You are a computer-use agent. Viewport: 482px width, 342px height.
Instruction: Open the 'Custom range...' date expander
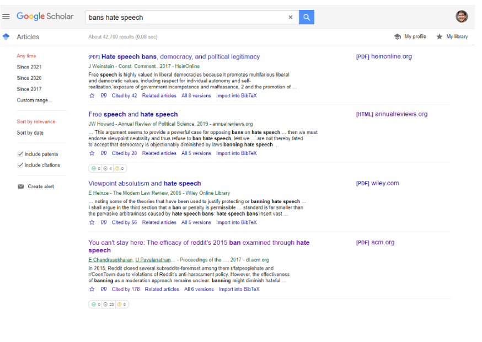coord(34,100)
